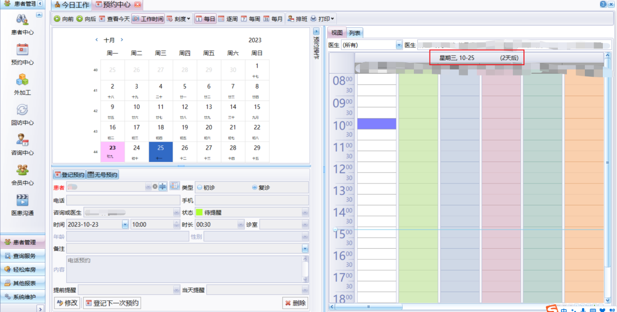
Task: Click the 登记下一次预约 button
Action: [x=112, y=303]
